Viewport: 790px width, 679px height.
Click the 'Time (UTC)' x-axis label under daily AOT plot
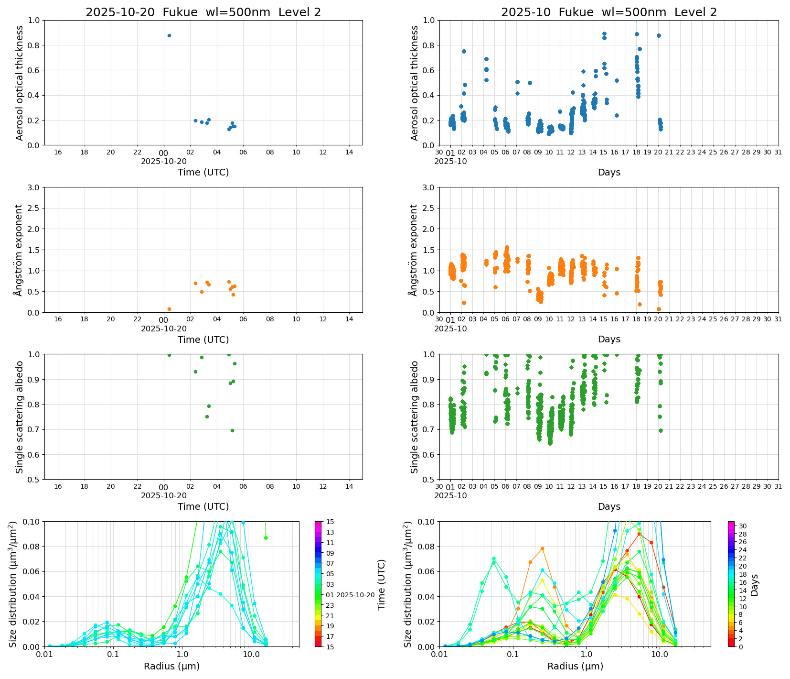coord(203,172)
